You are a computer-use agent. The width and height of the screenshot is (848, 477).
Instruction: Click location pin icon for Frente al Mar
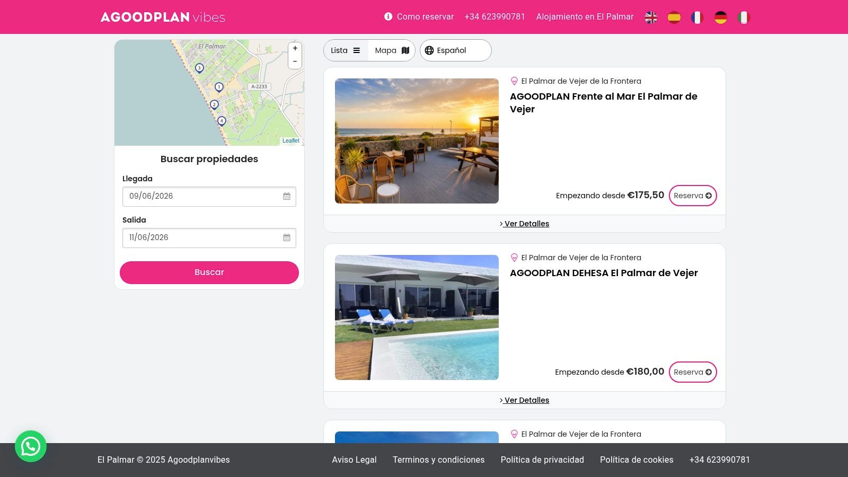[514, 81]
